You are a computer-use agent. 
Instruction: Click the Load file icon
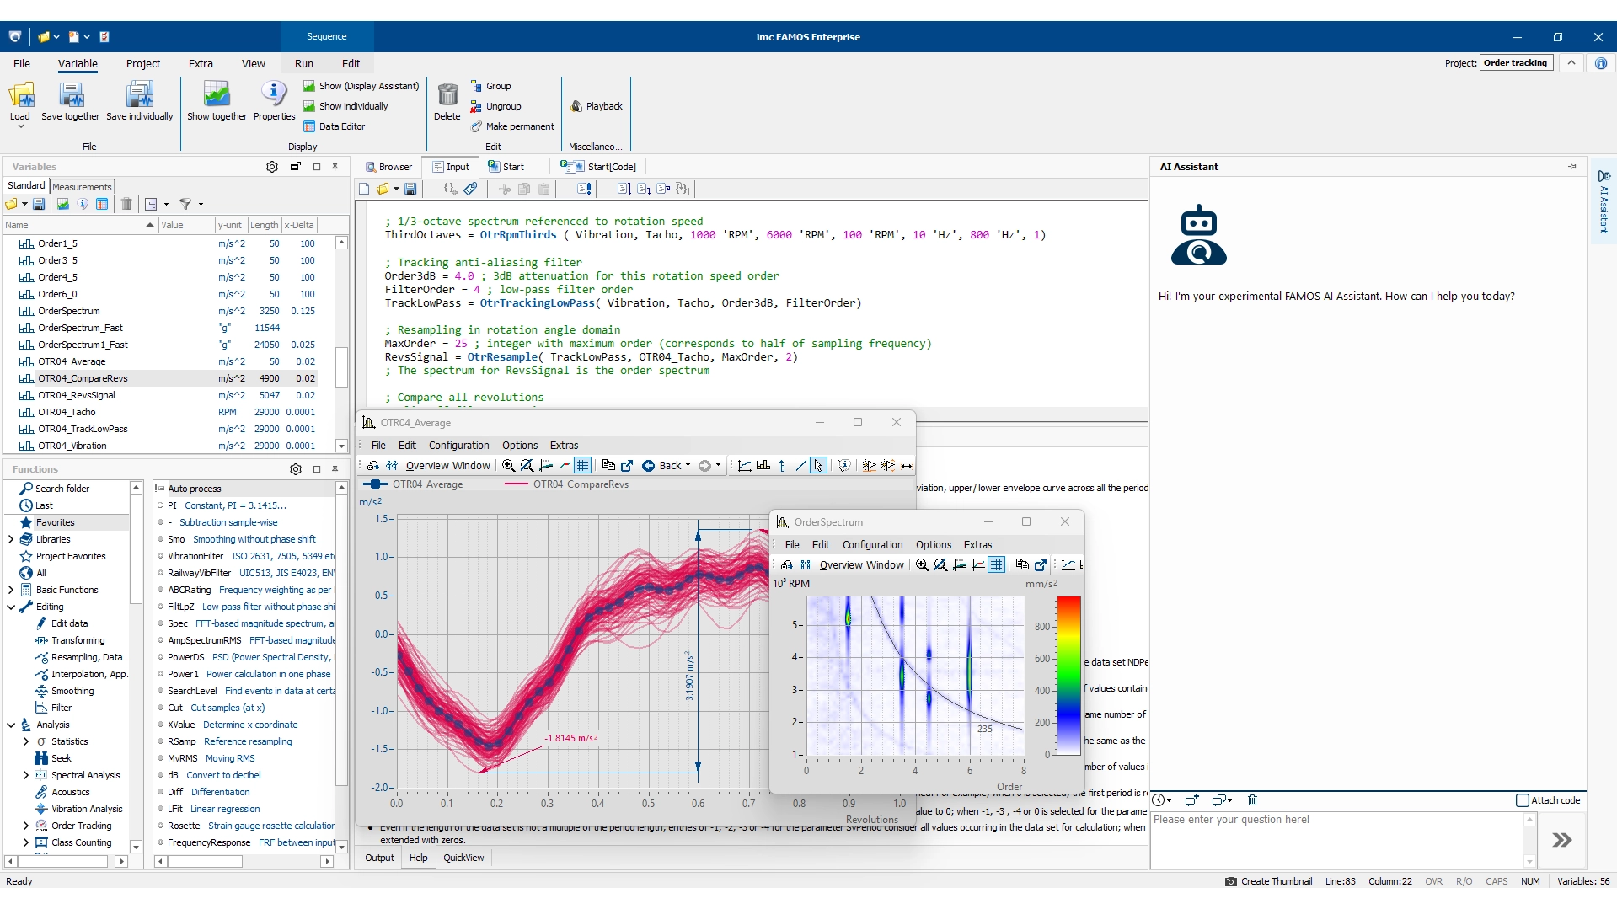click(x=20, y=96)
